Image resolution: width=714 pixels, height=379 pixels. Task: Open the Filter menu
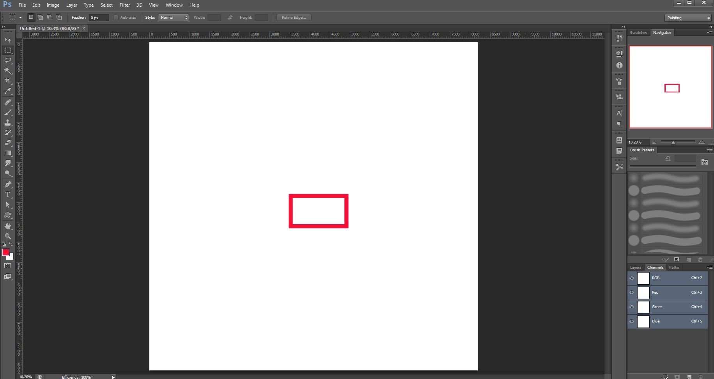125,5
